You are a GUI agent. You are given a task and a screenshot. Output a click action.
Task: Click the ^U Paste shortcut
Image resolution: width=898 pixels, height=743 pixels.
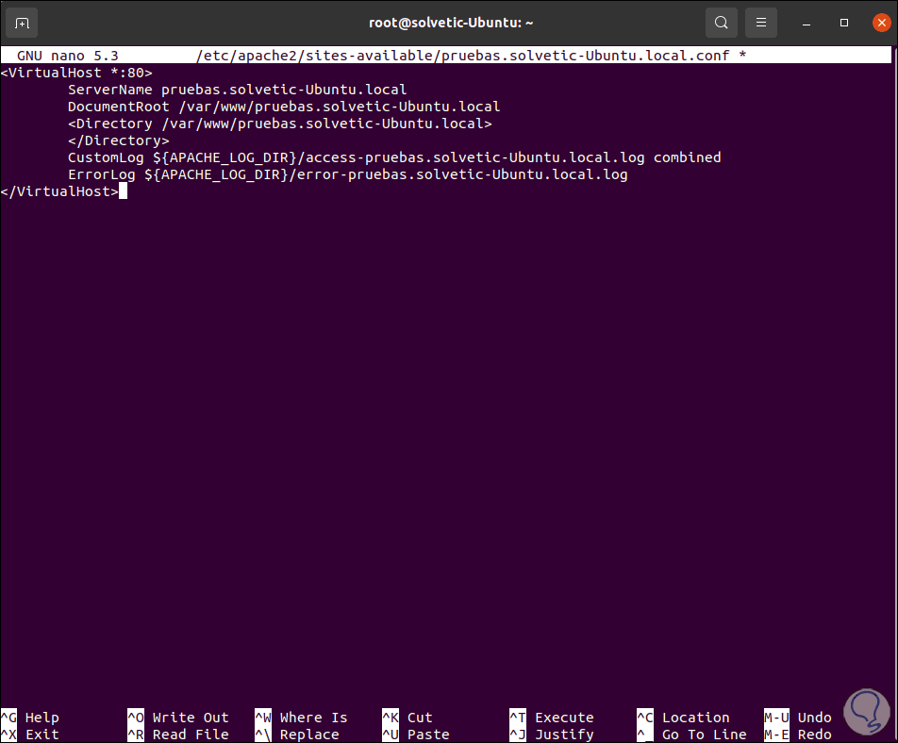tap(416, 735)
